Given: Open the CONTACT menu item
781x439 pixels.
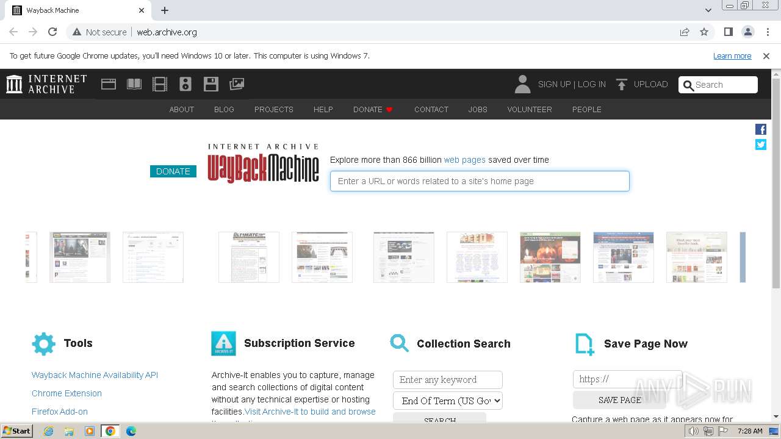Looking at the screenshot, I should [x=431, y=110].
